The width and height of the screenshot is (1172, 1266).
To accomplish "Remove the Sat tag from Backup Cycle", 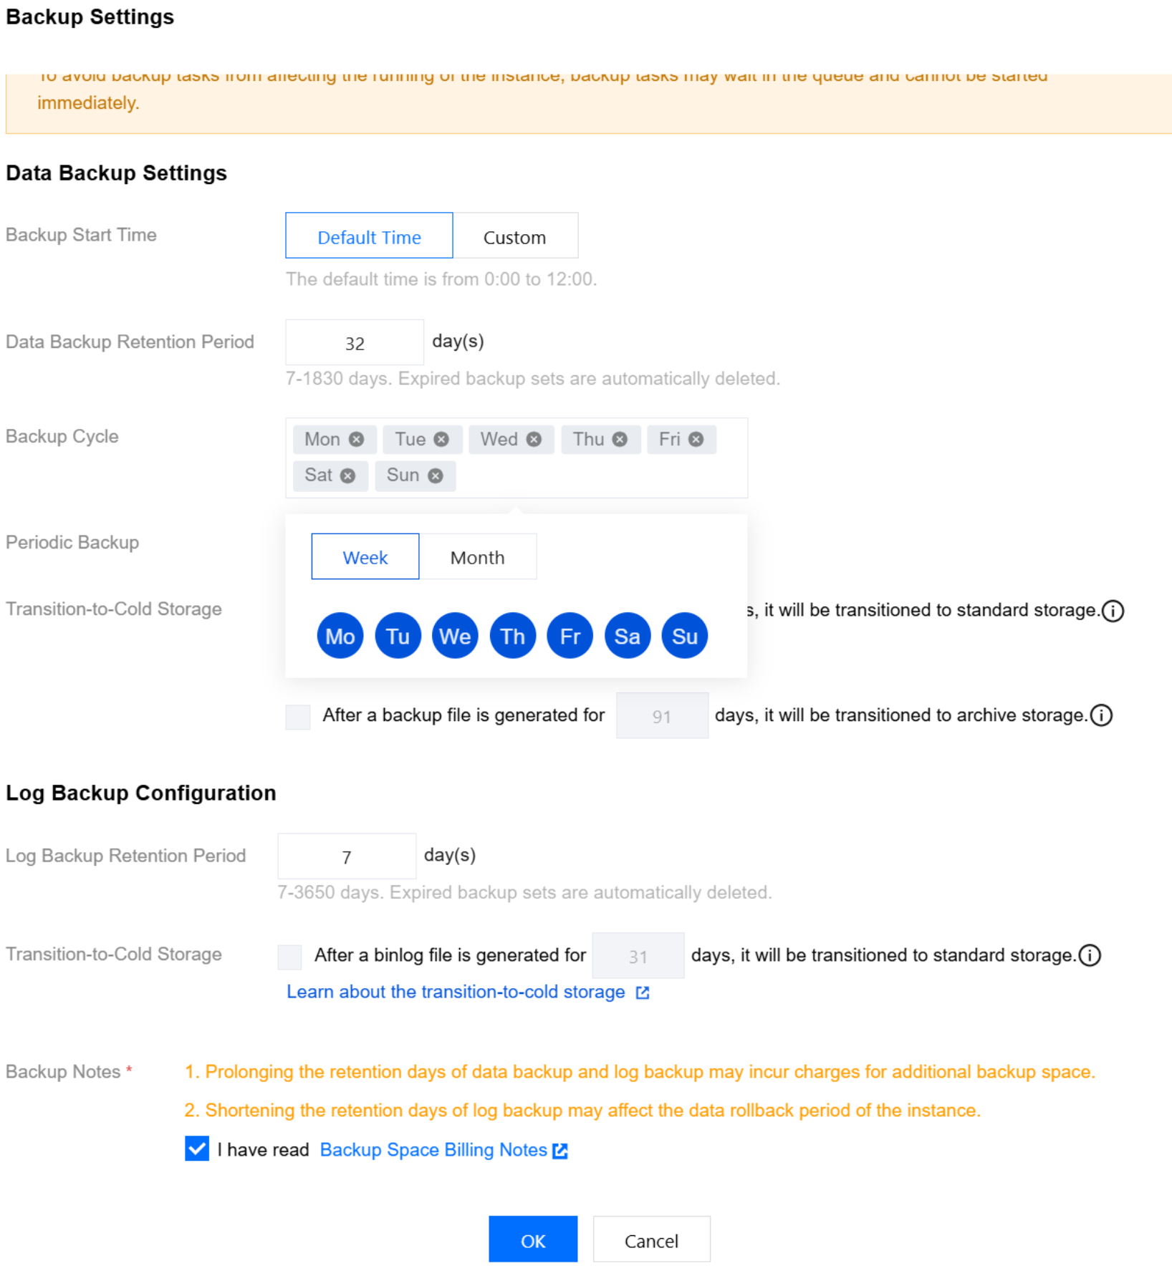I will 347,475.
